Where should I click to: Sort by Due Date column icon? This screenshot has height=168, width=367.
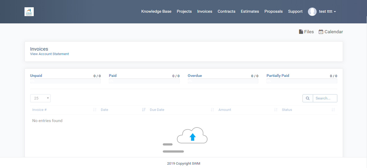coord(212,110)
